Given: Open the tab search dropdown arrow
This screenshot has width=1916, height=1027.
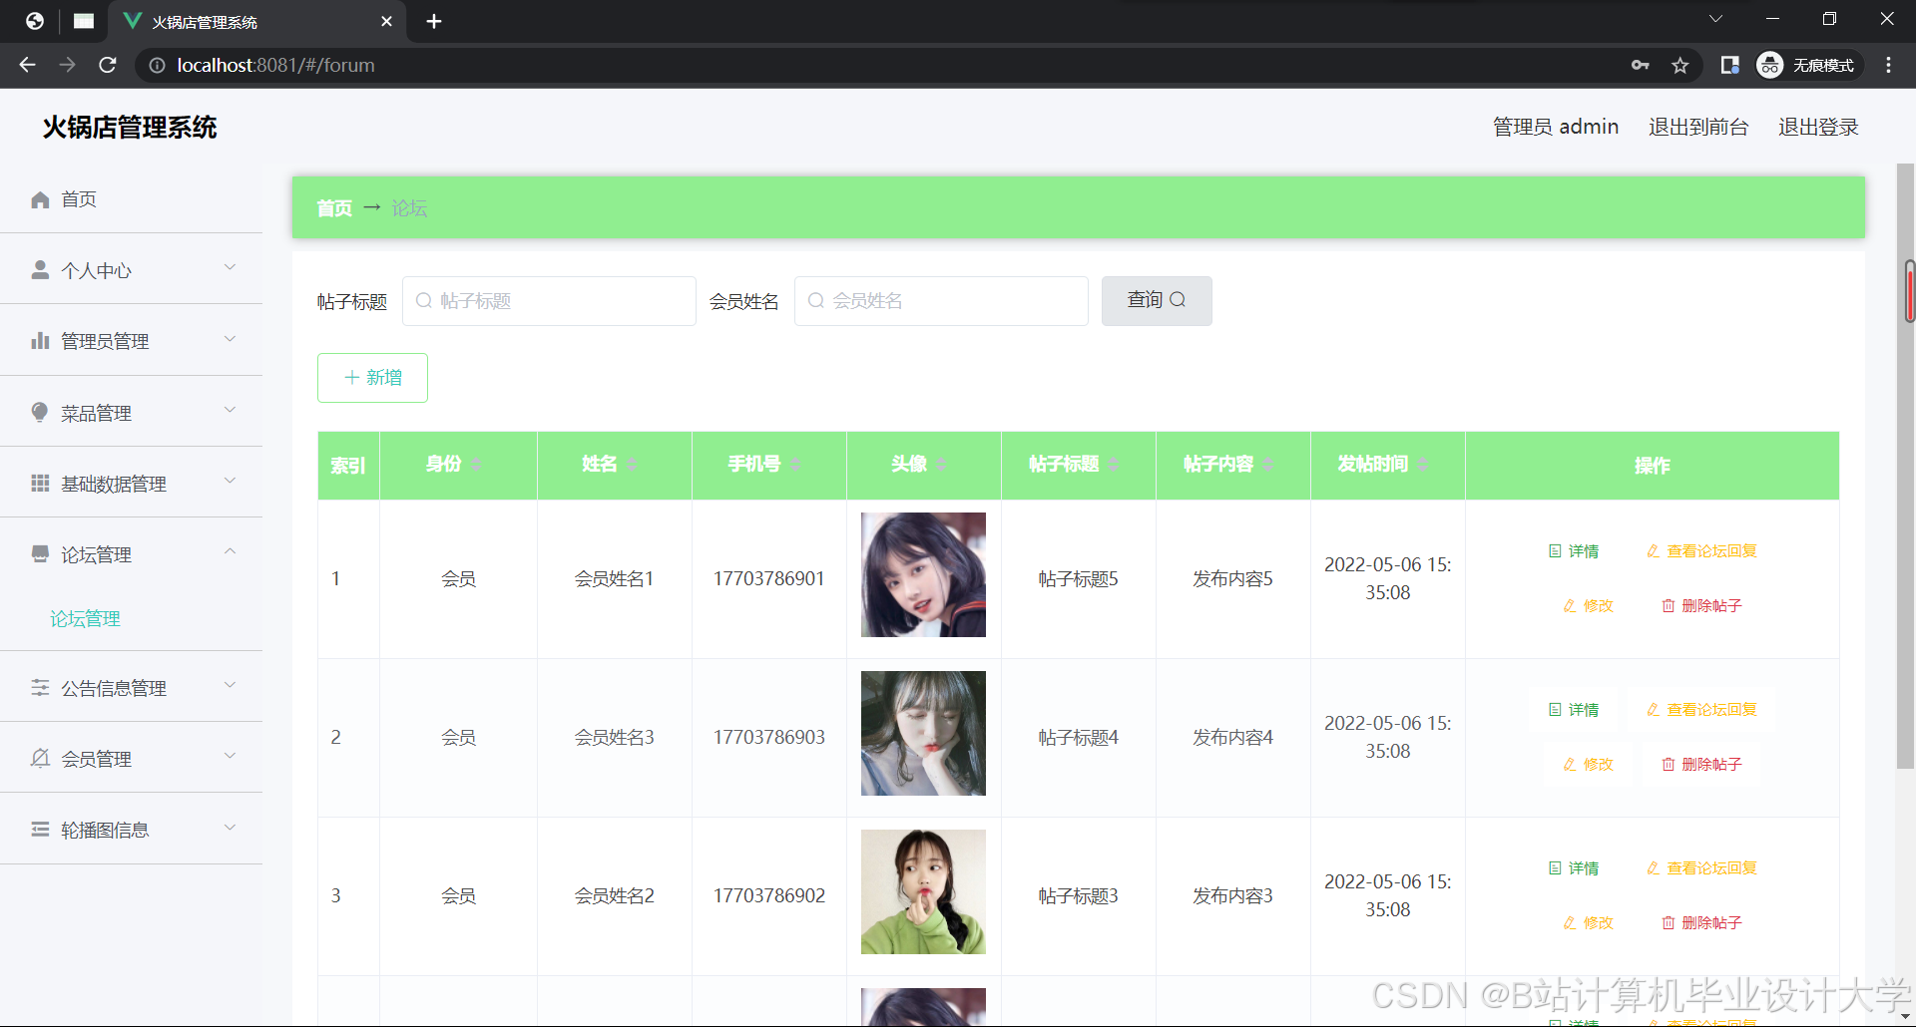Looking at the screenshot, I should tap(1716, 19).
